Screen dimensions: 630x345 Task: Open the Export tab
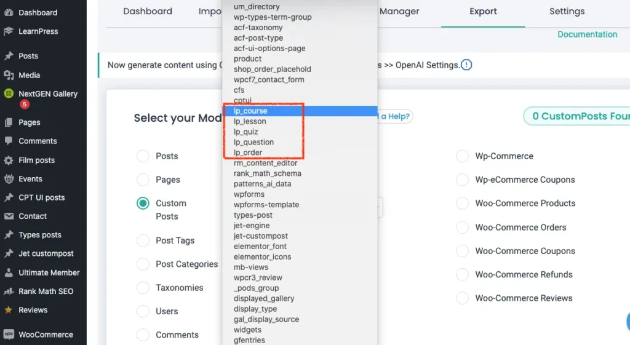(x=483, y=12)
